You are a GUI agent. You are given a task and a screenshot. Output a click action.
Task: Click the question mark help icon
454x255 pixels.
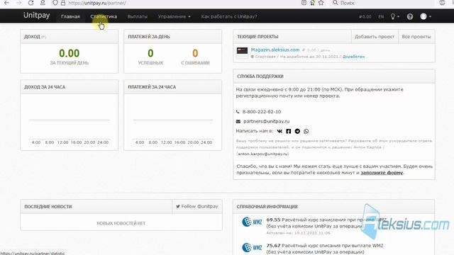point(410,16)
